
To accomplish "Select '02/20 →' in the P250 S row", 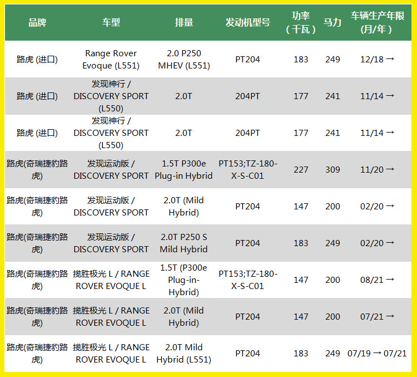I will [x=378, y=243].
